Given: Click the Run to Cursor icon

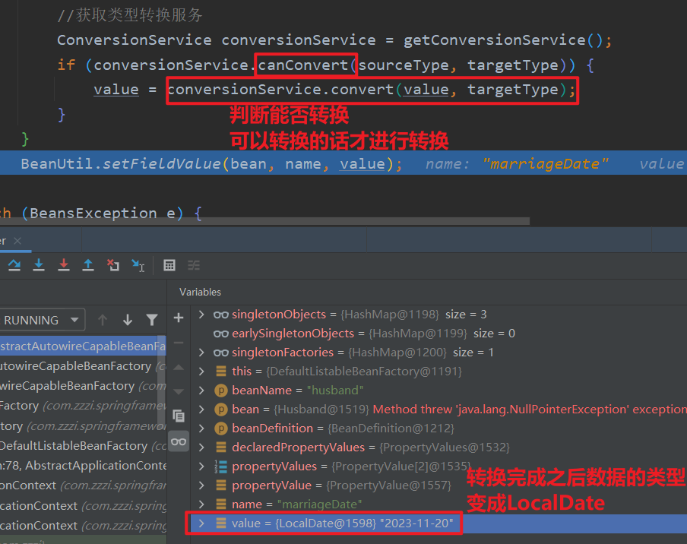Looking at the screenshot, I should 138,265.
